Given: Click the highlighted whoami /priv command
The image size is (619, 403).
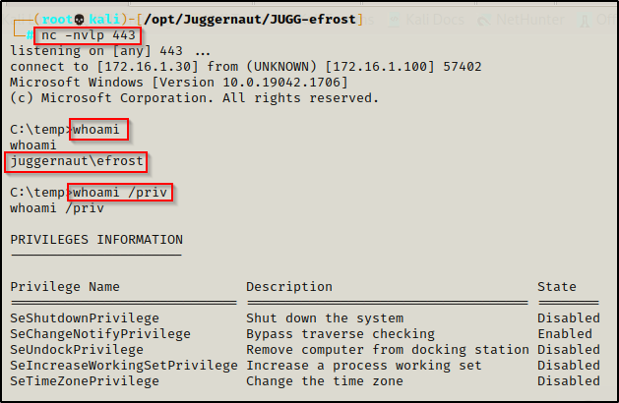Looking at the screenshot, I should coord(120,193).
